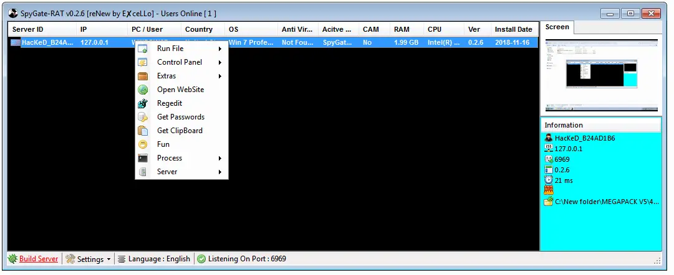Expand the Control Panel submenu arrow

click(x=220, y=62)
